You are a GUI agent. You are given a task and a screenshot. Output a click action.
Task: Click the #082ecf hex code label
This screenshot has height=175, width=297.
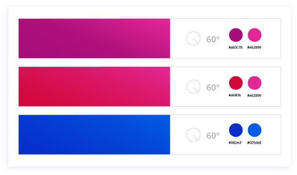[235, 142]
